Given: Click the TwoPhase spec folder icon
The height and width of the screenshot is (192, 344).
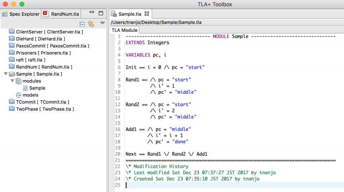Looking at the screenshot, I should [12, 108].
